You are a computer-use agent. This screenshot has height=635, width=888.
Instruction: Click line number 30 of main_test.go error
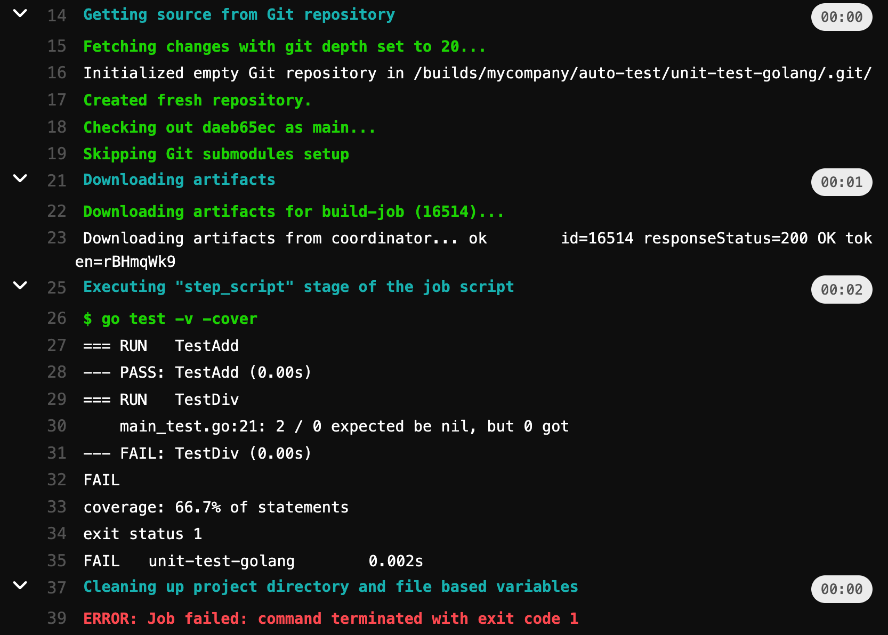tap(56, 426)
